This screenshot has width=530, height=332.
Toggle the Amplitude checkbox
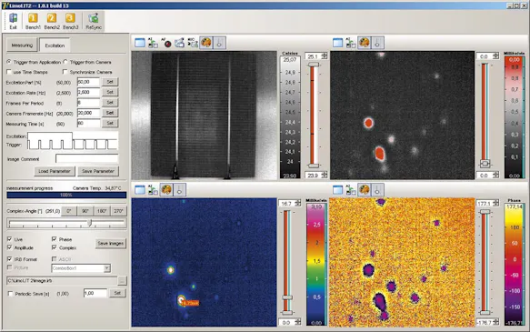(x=9, y=247)
